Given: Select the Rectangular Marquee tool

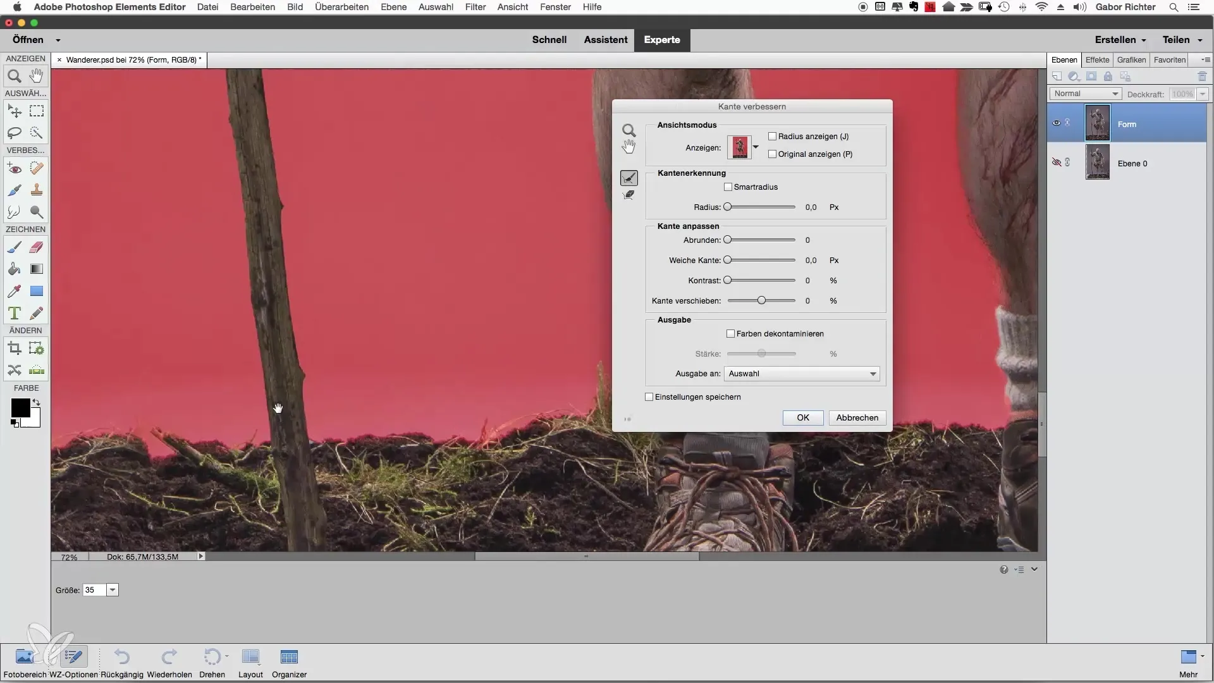Looking at the screenshot, I should pyautogui.click(x=37, y=111).
